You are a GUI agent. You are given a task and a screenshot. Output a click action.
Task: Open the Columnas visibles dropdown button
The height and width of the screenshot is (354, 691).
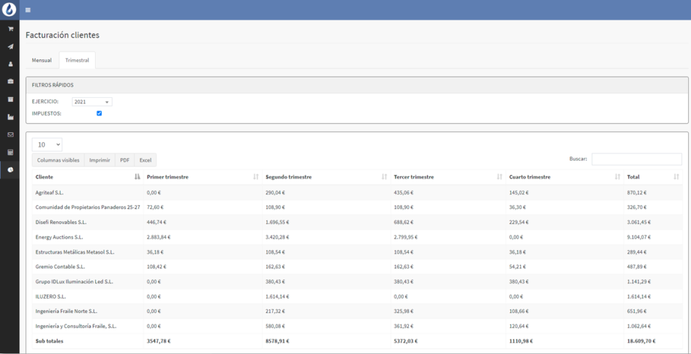point(58,160)
